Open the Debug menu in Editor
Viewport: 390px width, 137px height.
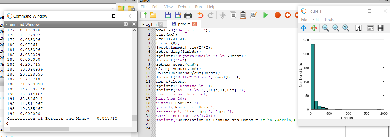click(184, 7)
